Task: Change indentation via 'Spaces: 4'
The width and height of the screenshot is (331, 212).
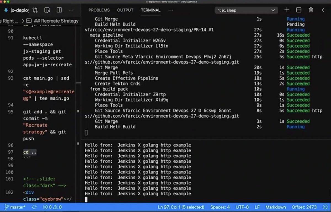Action: tap(220, 207)
